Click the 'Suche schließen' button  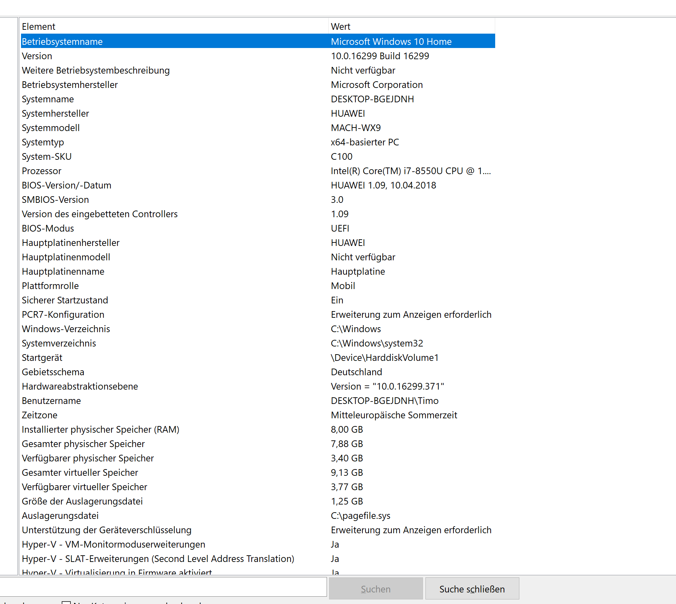(x=472, y=589)
